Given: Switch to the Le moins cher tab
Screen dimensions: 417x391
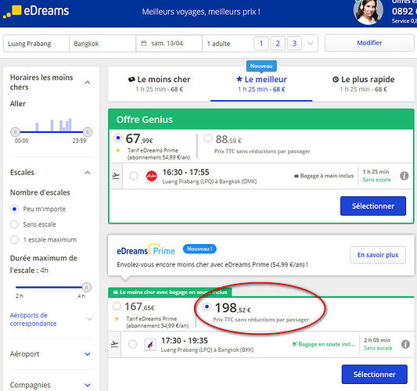Looking at the screenshot, I should pos(160,84).
